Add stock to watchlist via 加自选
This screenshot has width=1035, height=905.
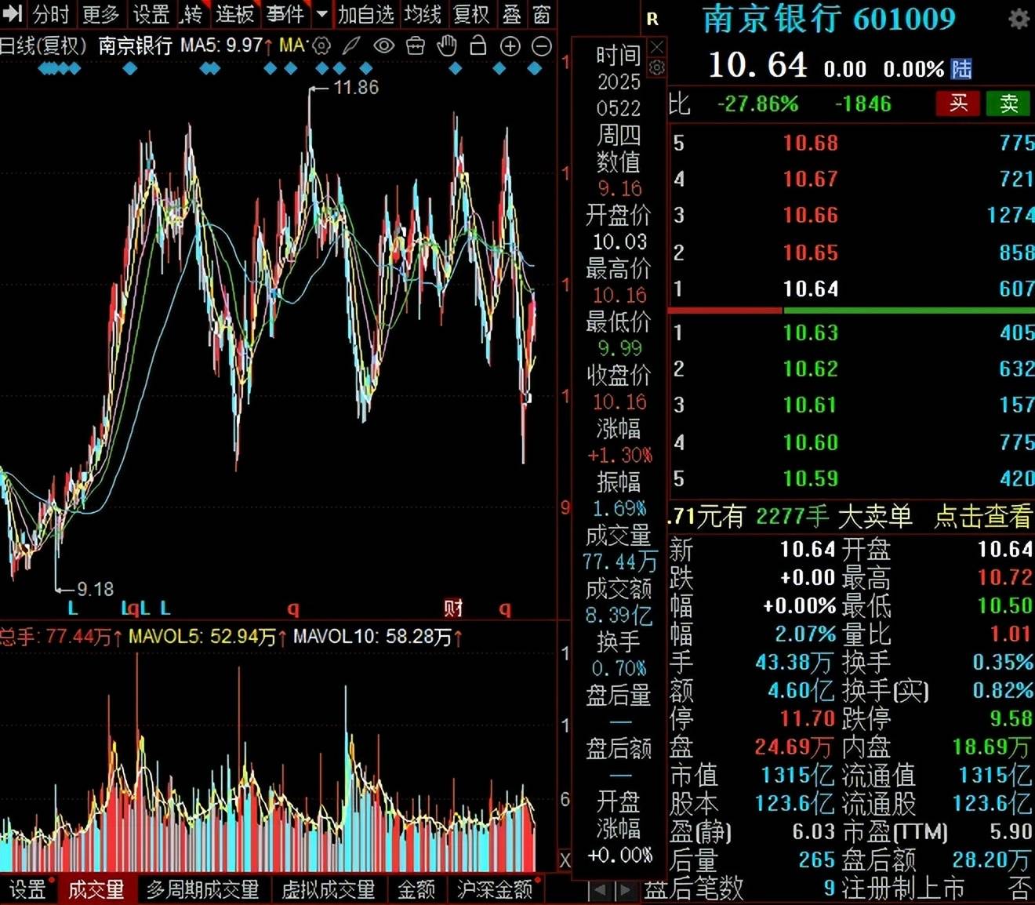(x=366, y=14)
